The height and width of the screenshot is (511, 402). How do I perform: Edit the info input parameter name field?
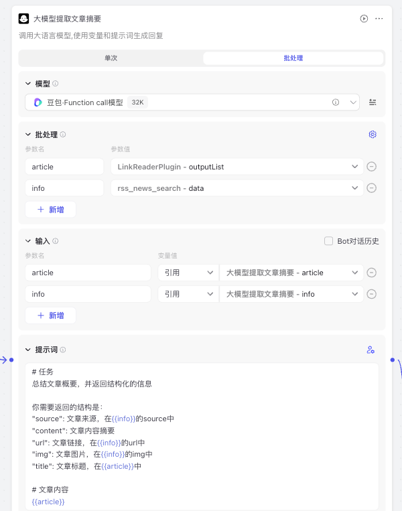point(88,294)
